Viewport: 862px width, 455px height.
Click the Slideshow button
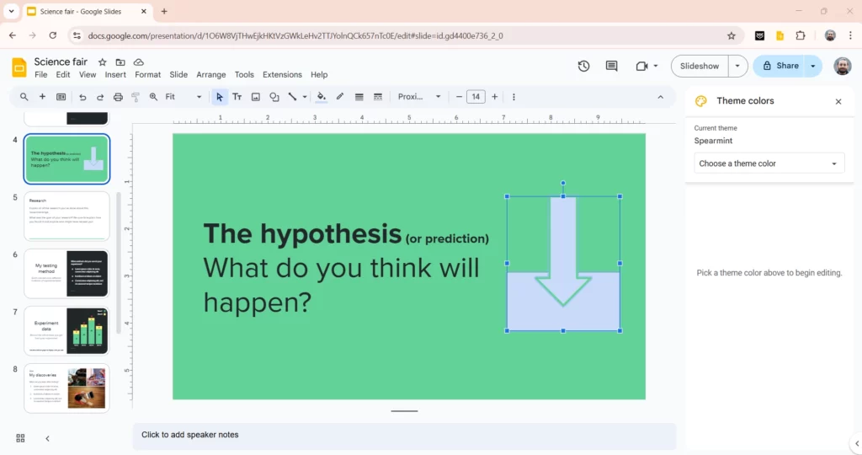click(x=700, y=66)
